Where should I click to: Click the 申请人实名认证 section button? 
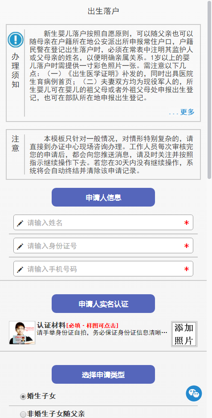(103, 304)
